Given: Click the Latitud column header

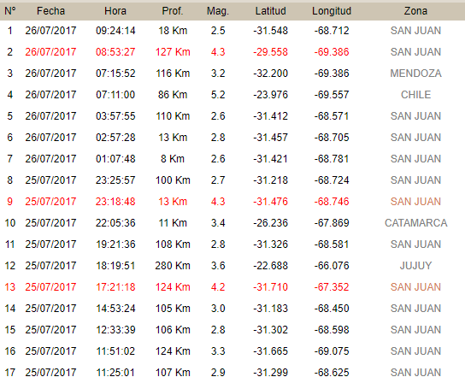Looking at the screenshot, I should tap(270, 11).
